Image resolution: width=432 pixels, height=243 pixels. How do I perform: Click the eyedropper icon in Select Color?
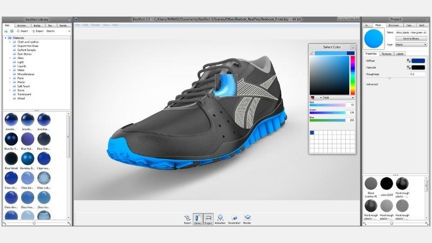point(312,53)
